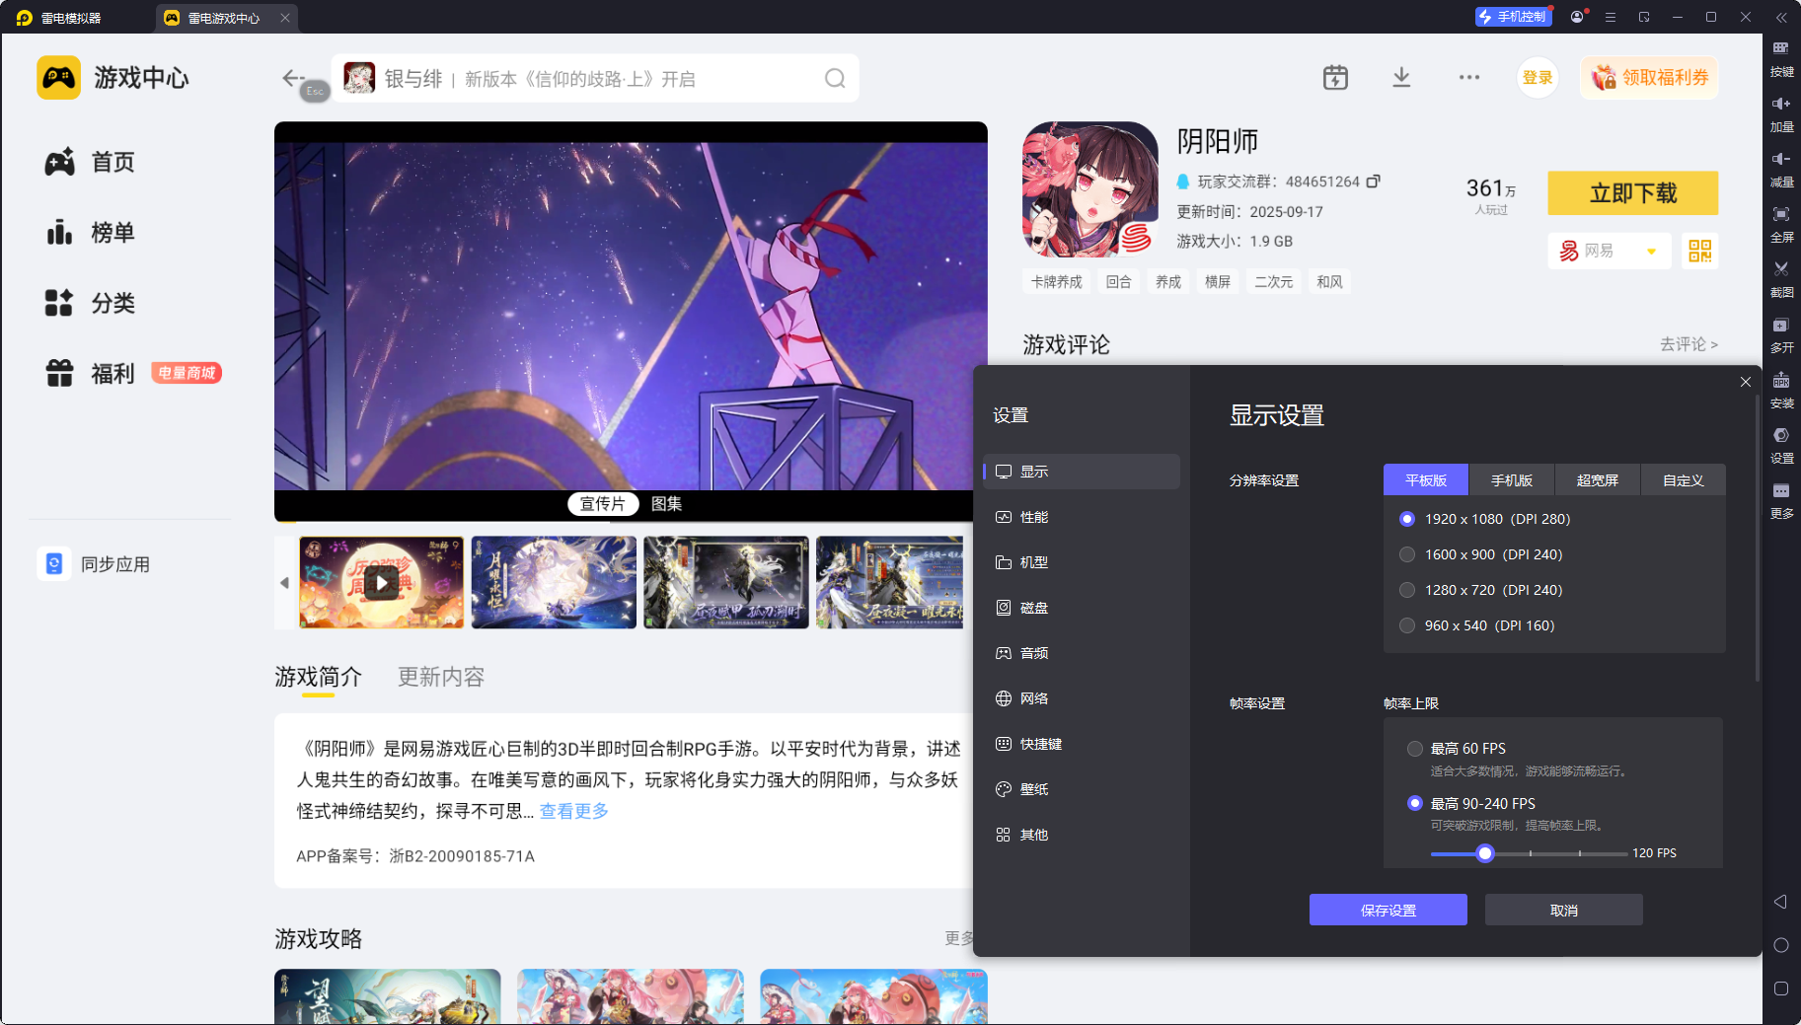Open 去评论 link
The width and height of the screenshot is (1801, 1025).
1688,344
